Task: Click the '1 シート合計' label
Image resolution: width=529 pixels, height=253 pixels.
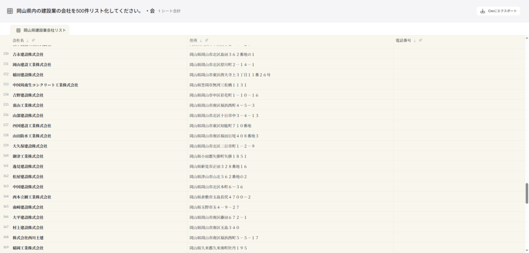Action: 169,11
